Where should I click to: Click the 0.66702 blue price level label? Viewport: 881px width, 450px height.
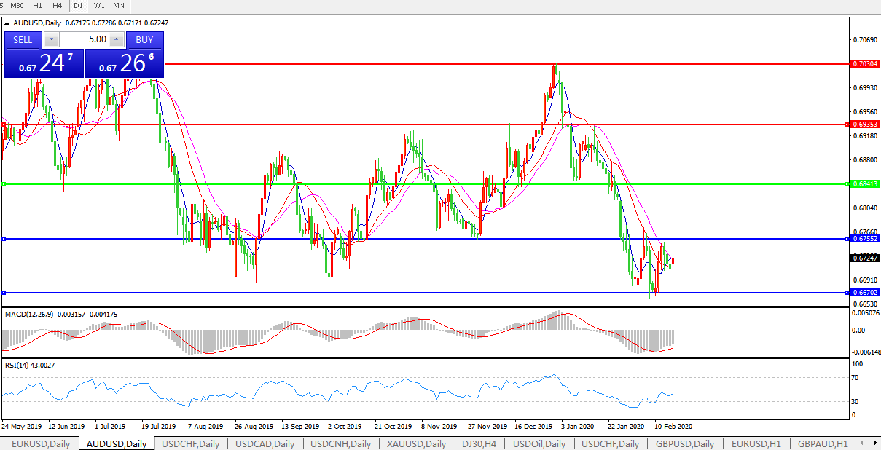pyautogui.click(x=865, y=292)
